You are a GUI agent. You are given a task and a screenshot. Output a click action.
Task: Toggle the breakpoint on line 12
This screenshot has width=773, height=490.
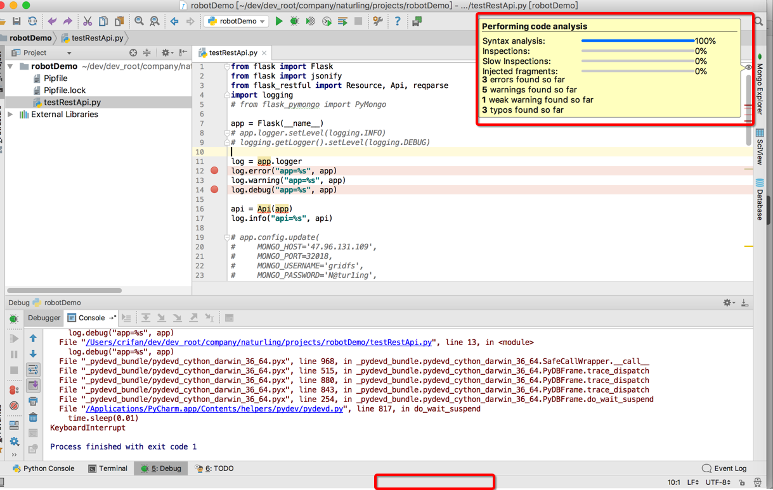point(214,171)
